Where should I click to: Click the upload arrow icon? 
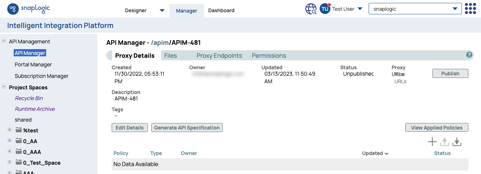(x=445, y=142)
